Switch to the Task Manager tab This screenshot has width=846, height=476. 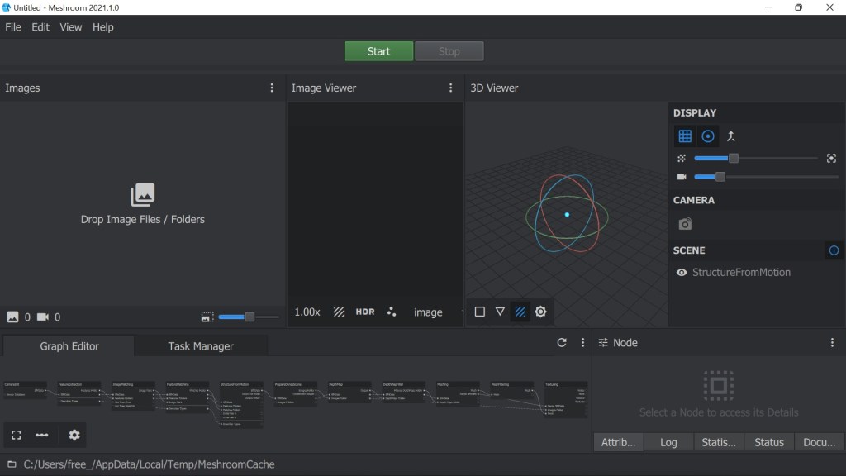[x=201, y=346]
